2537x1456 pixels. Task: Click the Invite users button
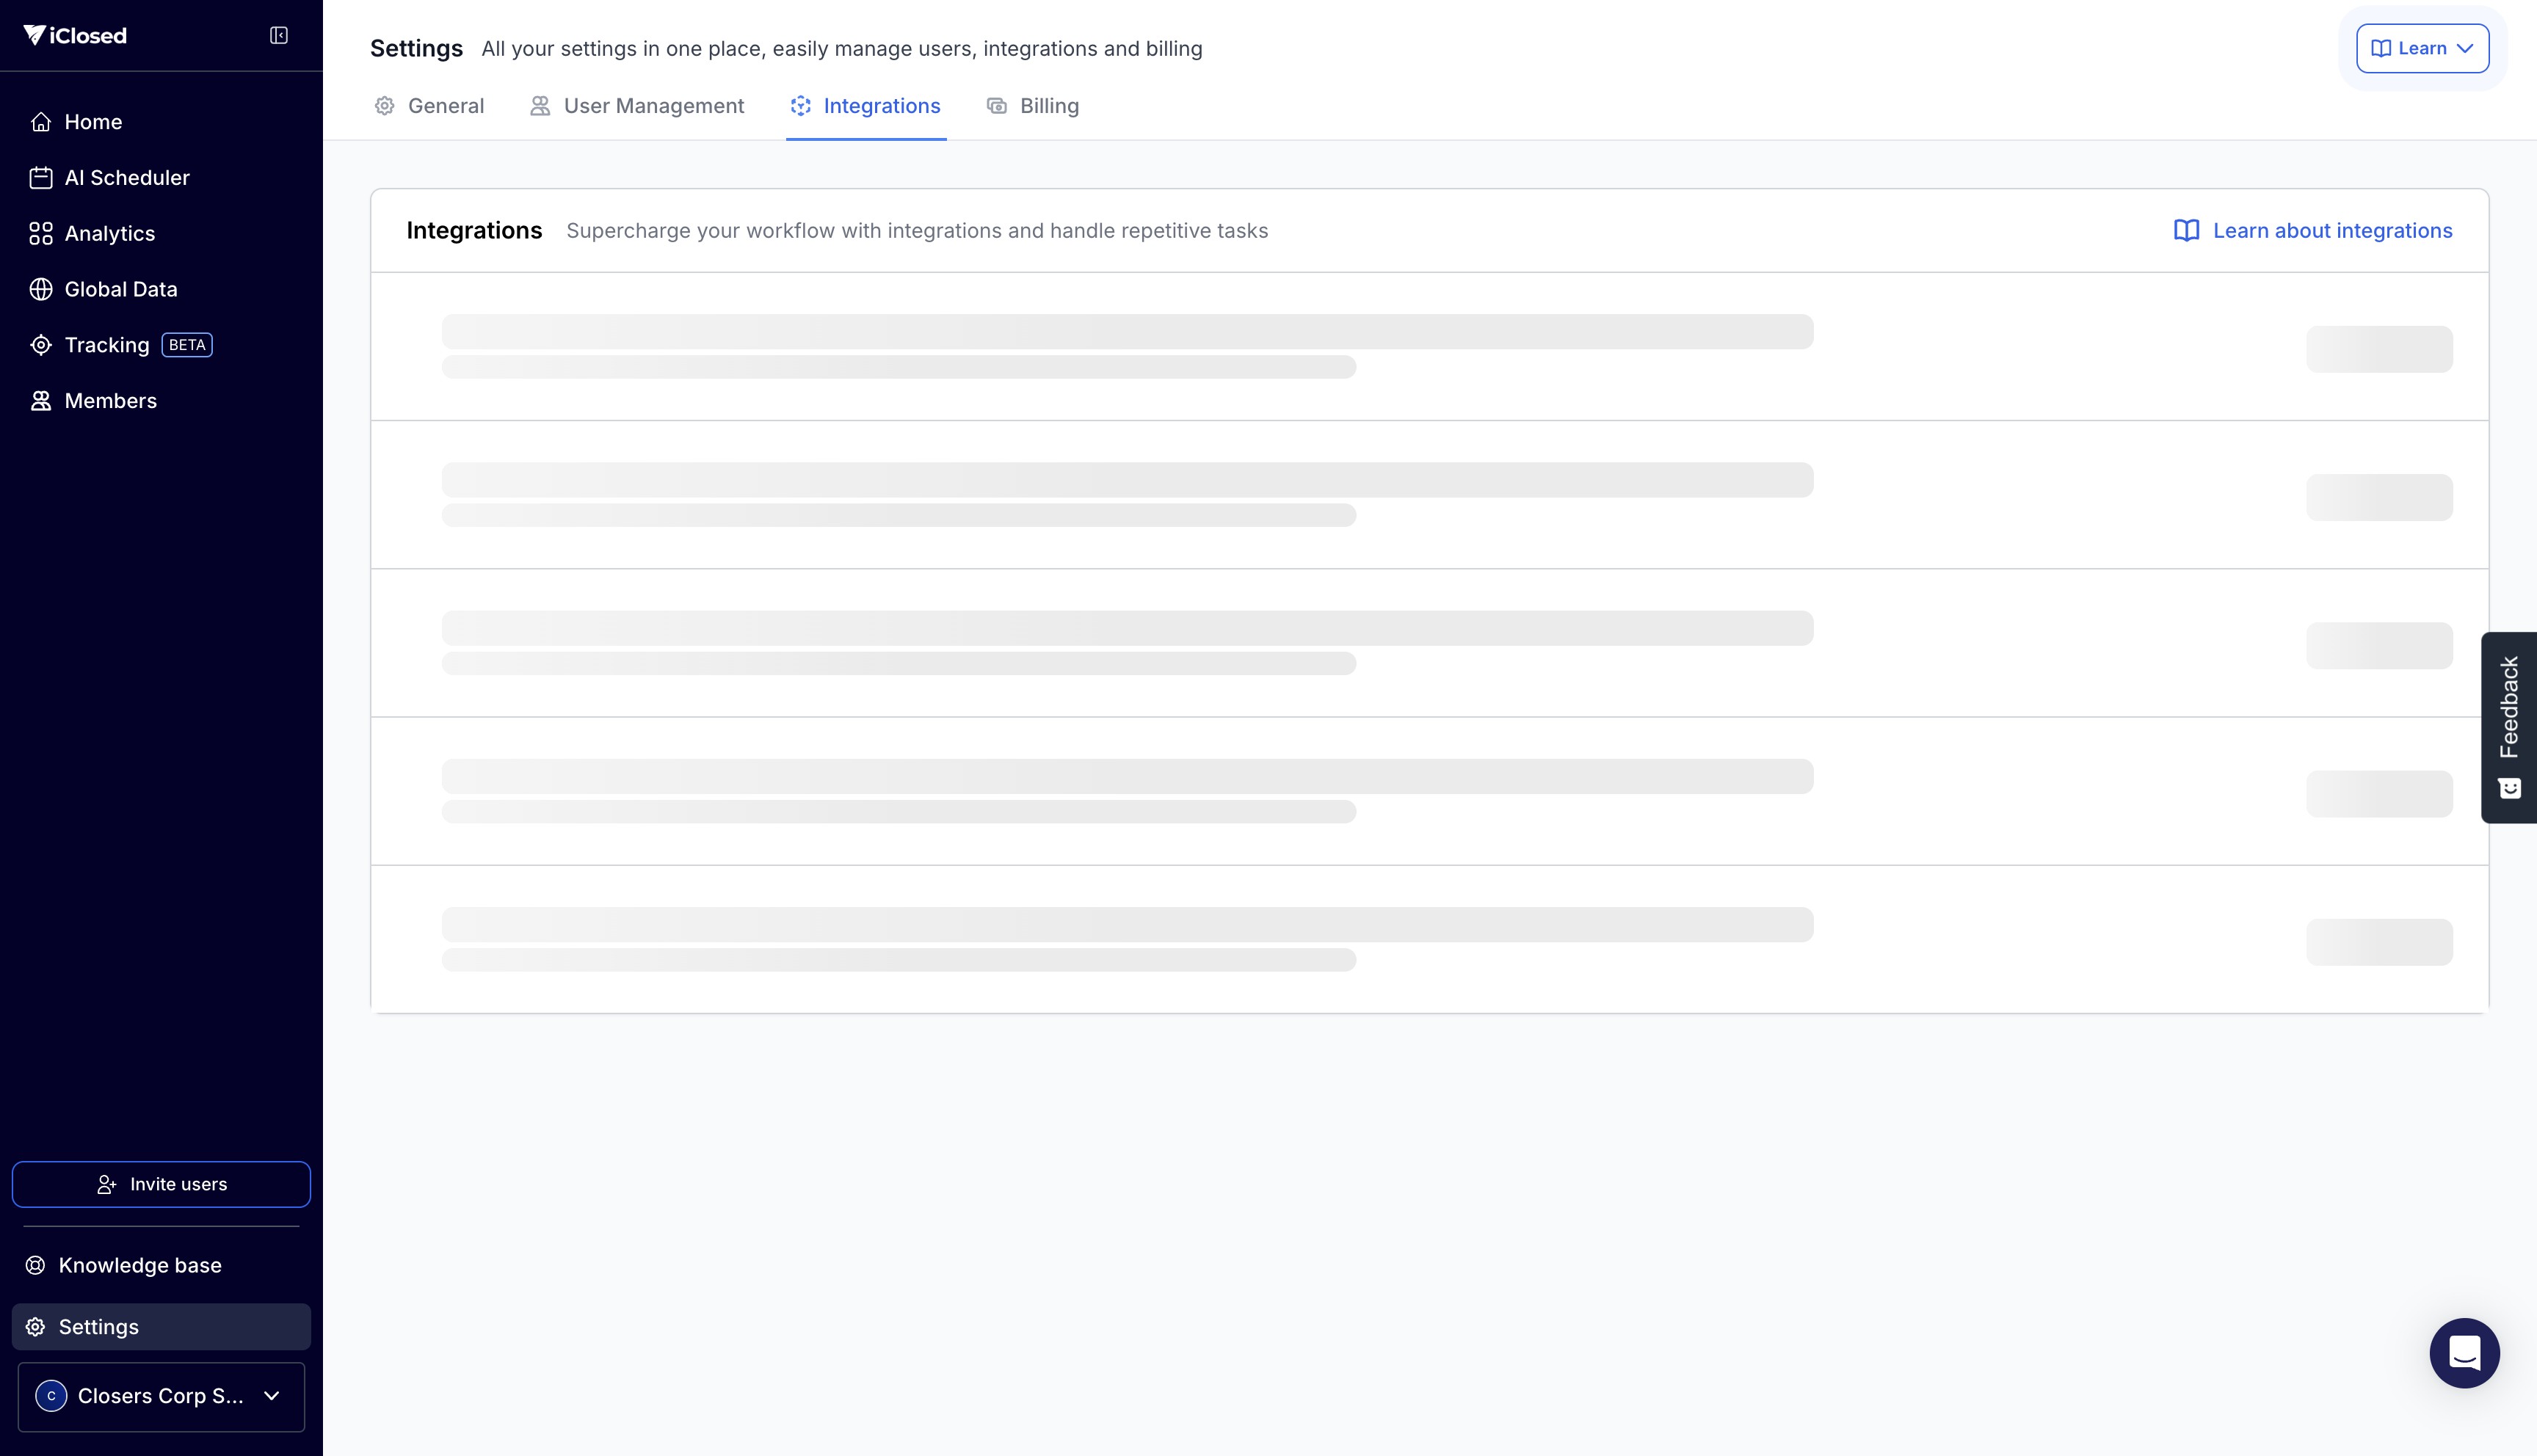(161, 1184)
